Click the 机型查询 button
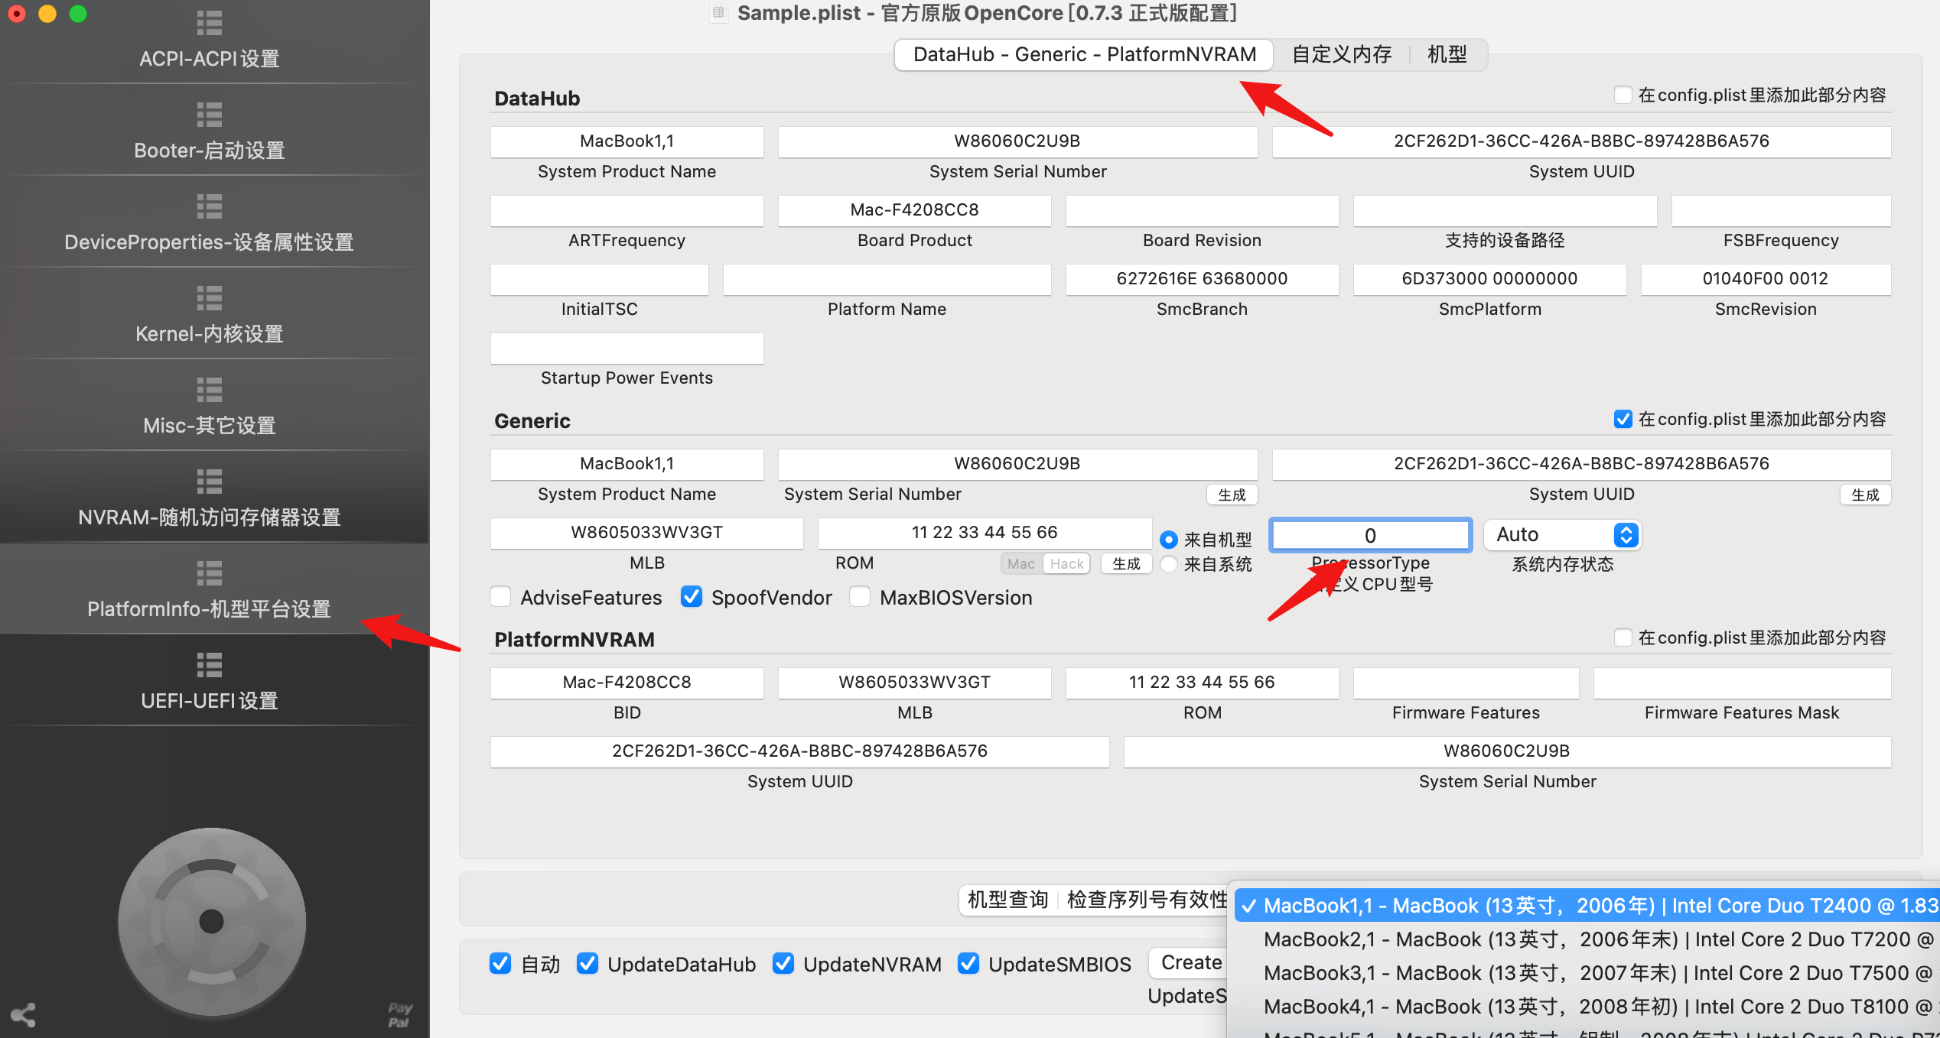Screen dimensions: 1940x1038 1007,900
